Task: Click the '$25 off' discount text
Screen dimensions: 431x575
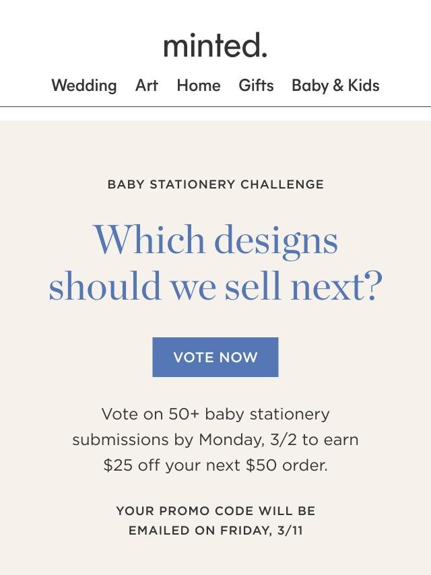Action: click(127, 465)
